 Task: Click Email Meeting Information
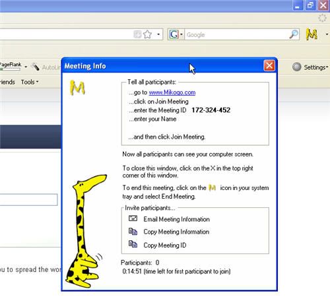pyautogui.click(x=176, y=219)
